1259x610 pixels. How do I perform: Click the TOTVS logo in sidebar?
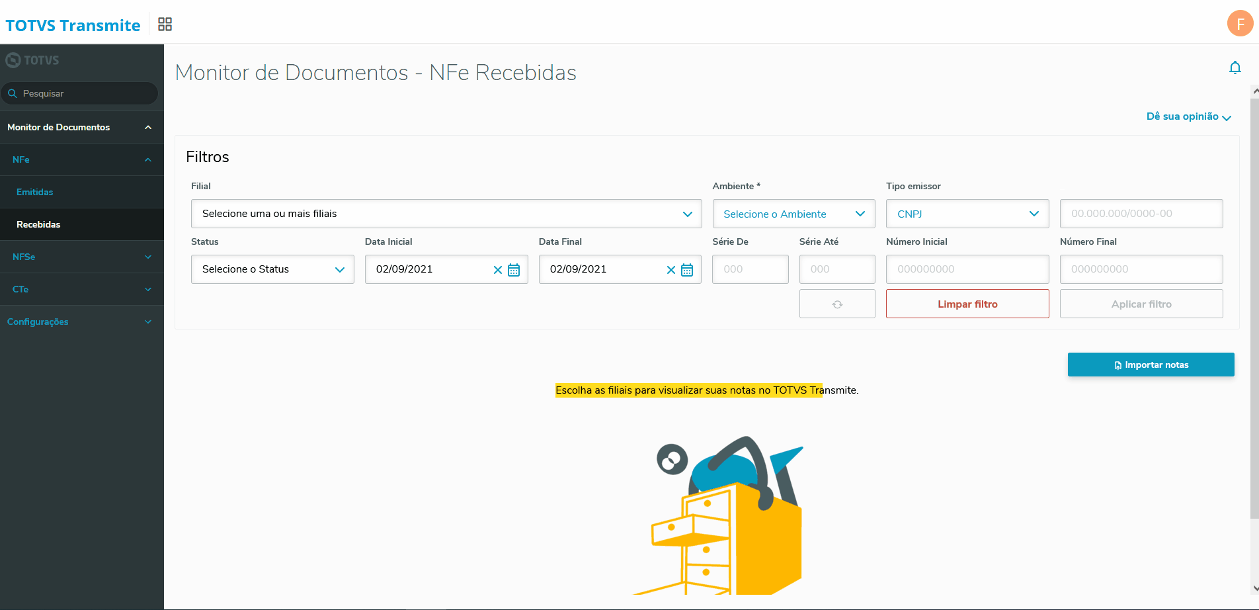click(32, 60)
